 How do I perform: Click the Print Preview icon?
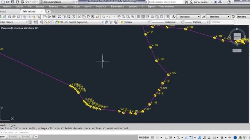tap(64, 17)
